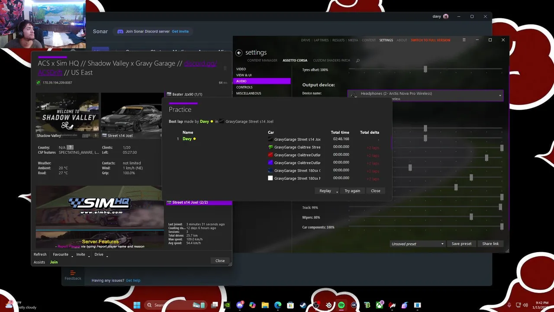Open the Windows Start menu
This screenshot has height=312, width=554.
tap(137, 305)
